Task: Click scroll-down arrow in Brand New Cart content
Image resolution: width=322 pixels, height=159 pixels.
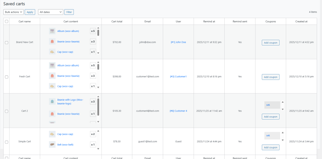Action: (98, 53)
